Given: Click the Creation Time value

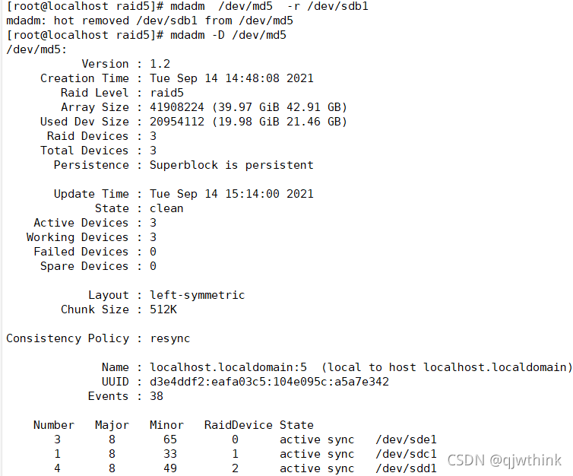Looking at the screenshot, I should coord(231,78).
